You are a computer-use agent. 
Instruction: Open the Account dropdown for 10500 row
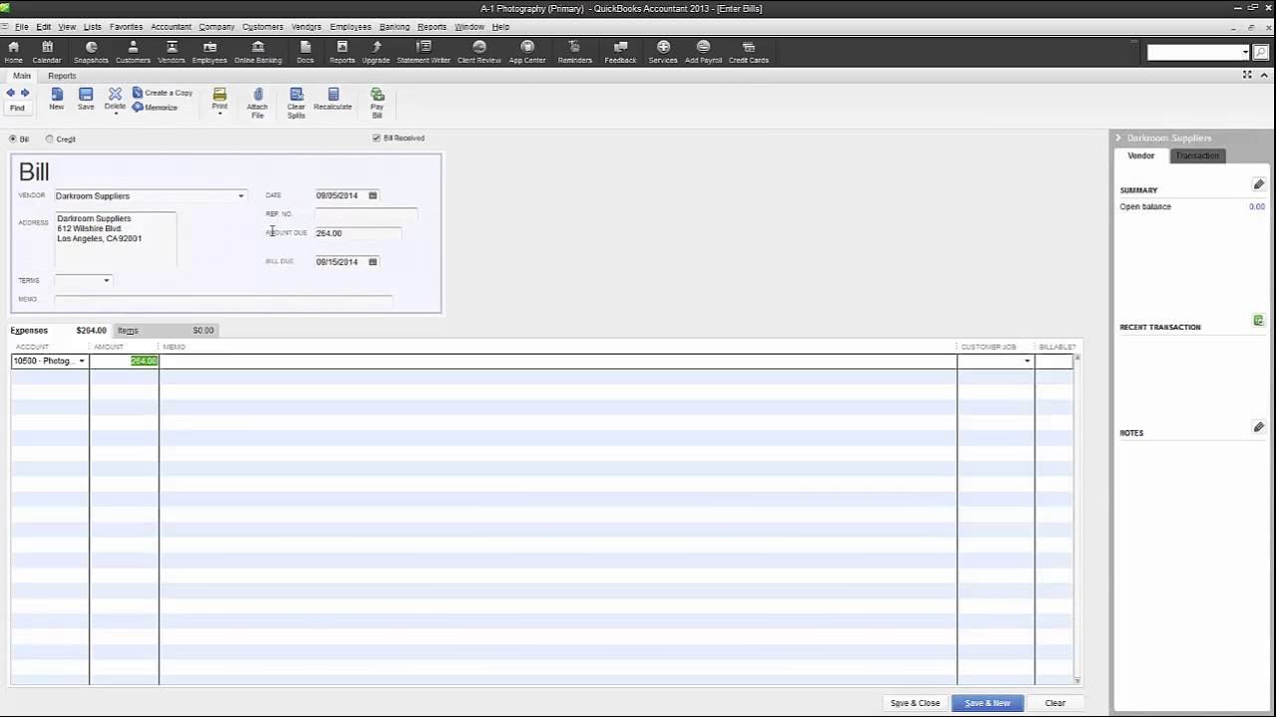[82, 361]
